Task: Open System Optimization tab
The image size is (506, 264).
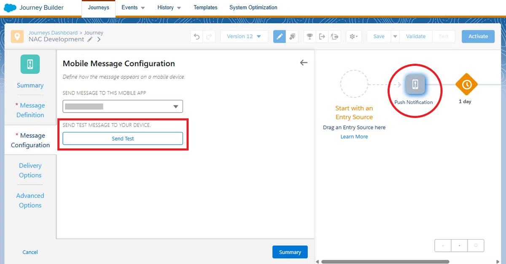Action: 253,8
